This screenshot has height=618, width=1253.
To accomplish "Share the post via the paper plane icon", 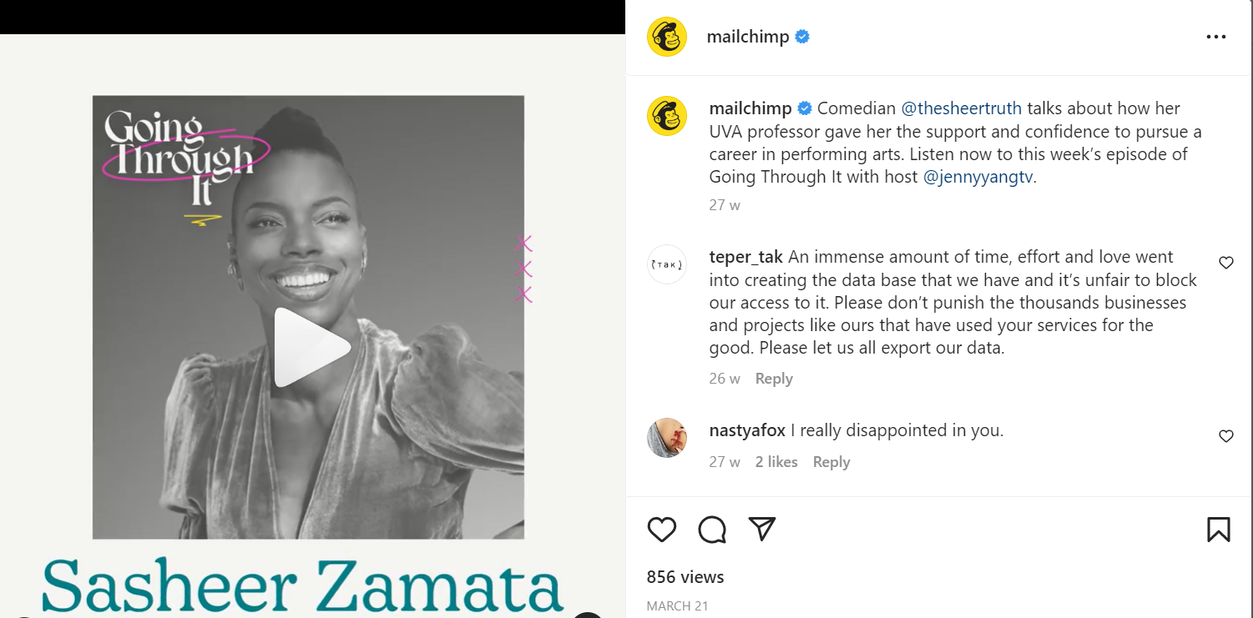I will point(760,529).
